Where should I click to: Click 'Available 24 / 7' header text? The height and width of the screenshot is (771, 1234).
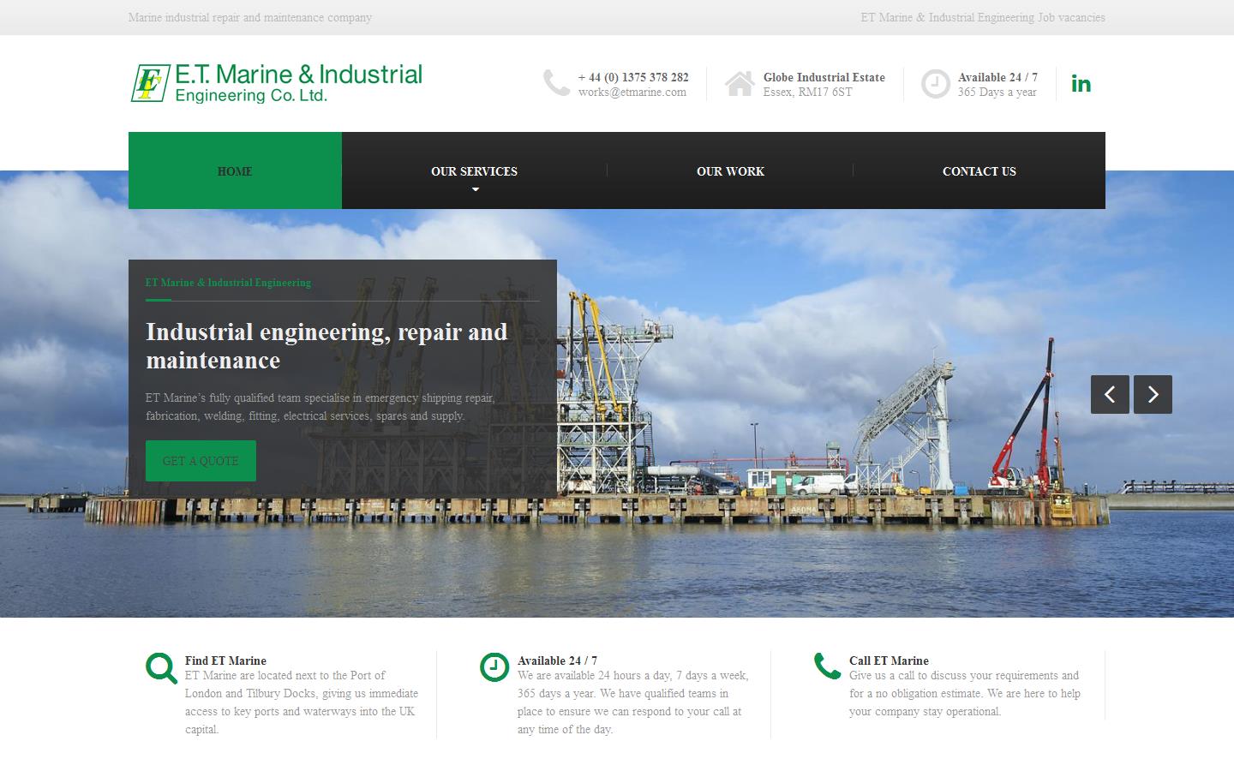pos(997,77)
